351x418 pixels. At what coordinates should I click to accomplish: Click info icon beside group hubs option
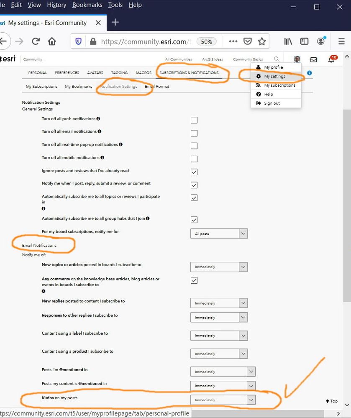(148, 218)
